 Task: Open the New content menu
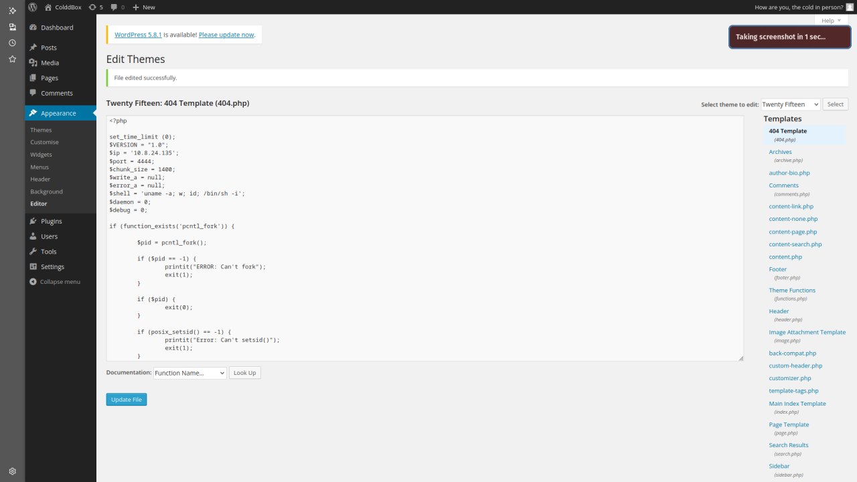click(144, 7)
